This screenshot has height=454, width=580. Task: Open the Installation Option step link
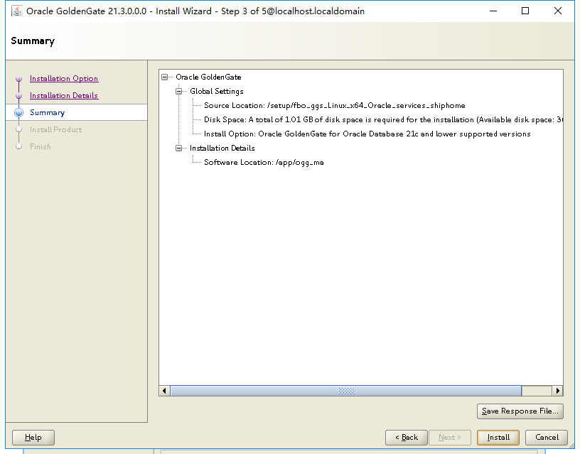(x=64, y=78)
